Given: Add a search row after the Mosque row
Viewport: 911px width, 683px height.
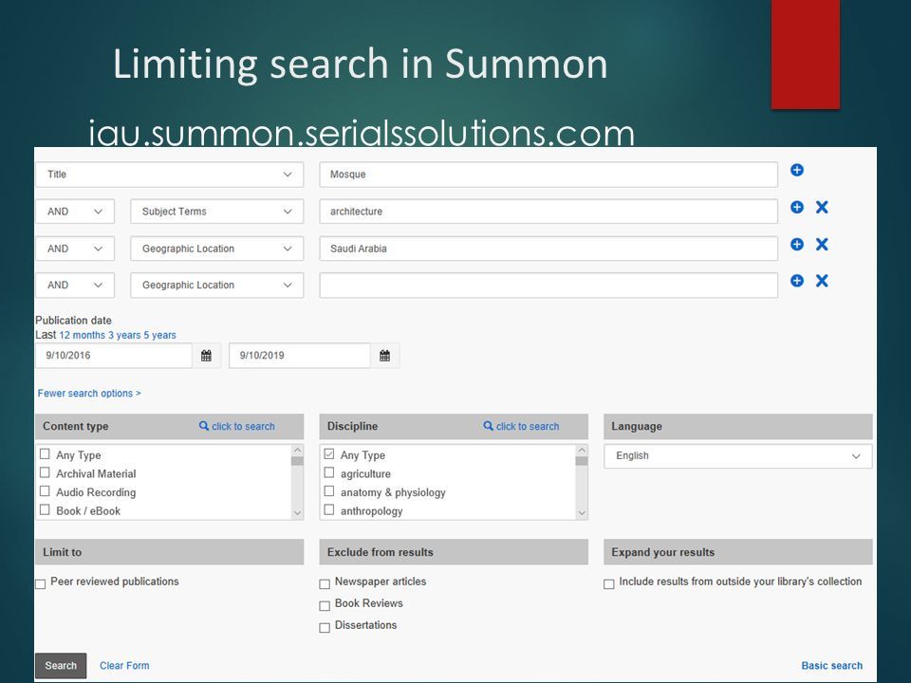Looking at the screenshot, I should pyautogui.click(x=796, y=170).
